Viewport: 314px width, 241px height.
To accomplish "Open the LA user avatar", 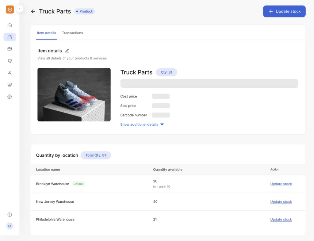I will [10, 226].
